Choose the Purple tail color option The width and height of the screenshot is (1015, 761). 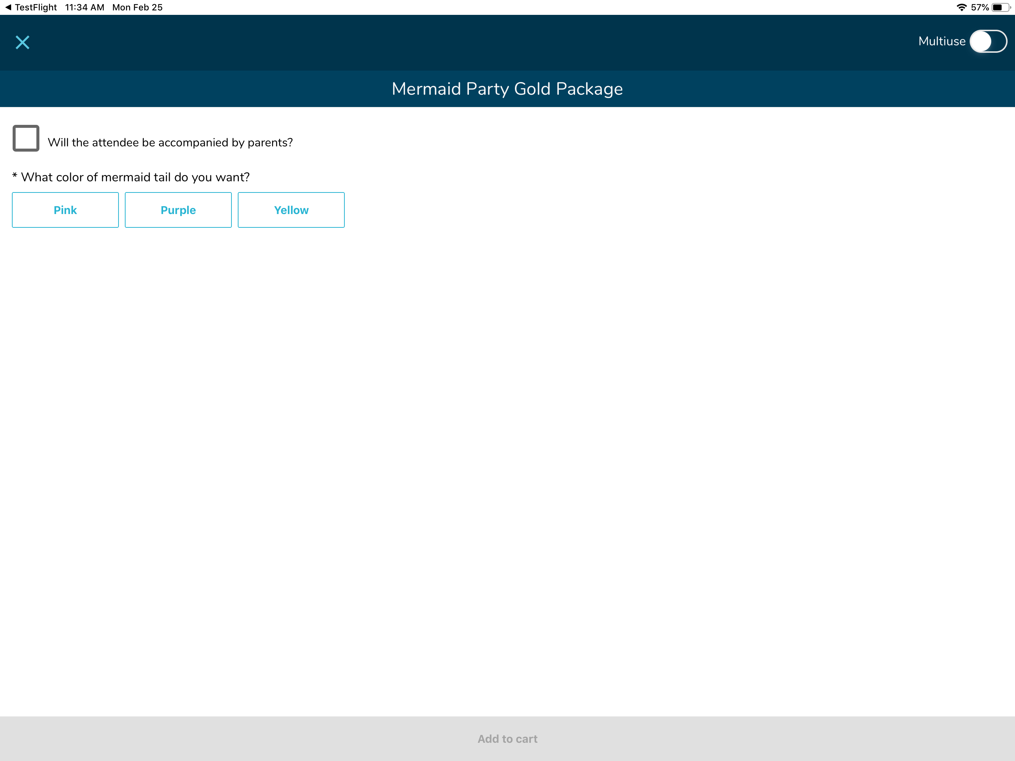pyautogui.click(x=178, y=210)
